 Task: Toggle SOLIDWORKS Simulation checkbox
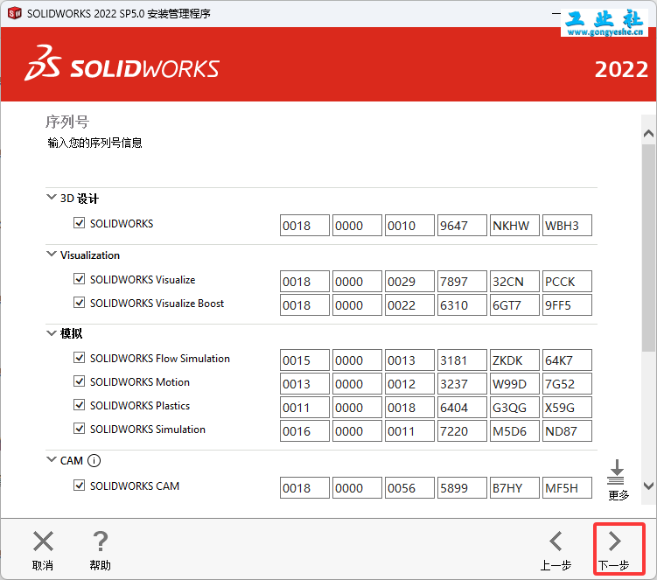coord(79,429)
